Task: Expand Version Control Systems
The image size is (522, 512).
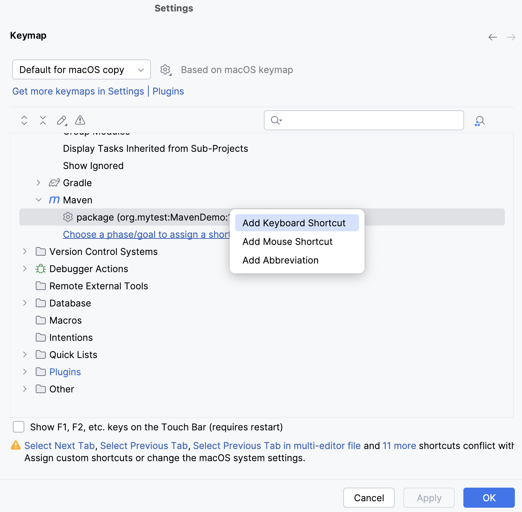Action: (x=24, y=251)
